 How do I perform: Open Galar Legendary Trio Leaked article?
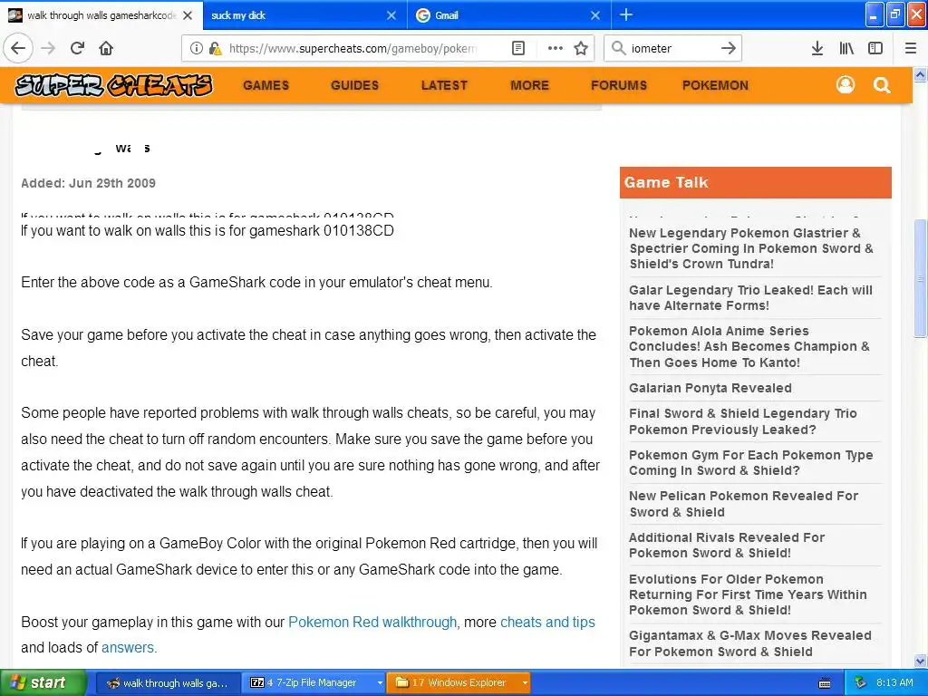pyautogui.click(x=750, y=297)
